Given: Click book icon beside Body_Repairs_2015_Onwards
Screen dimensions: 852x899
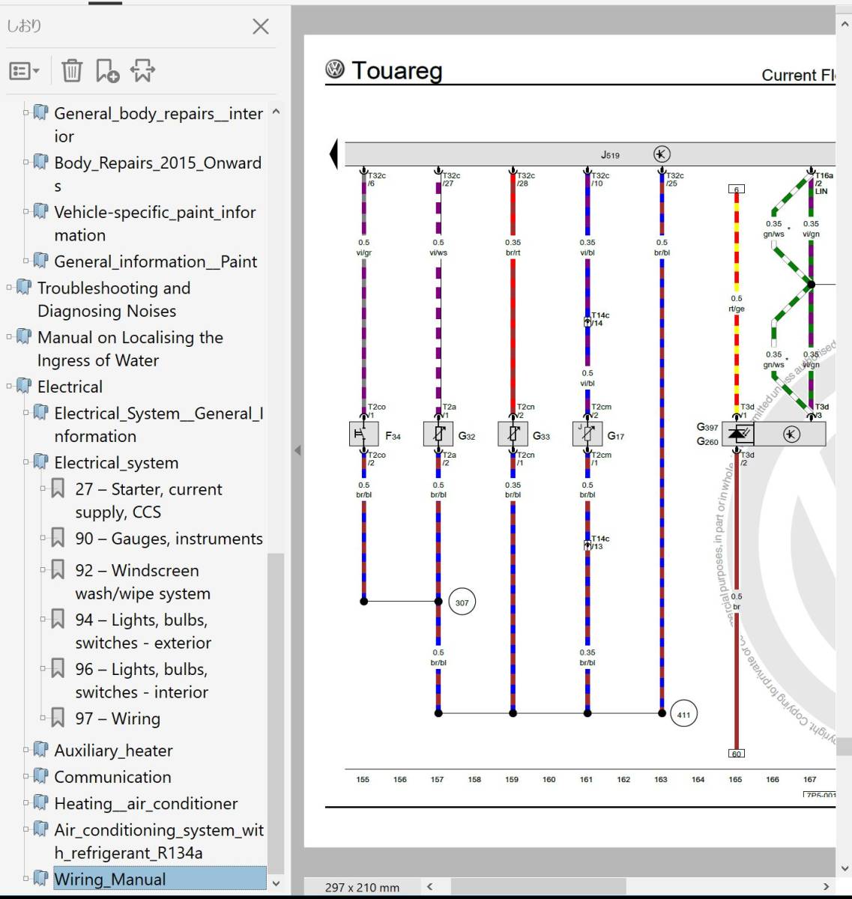Looking at the screenshot, I should 41,162.
